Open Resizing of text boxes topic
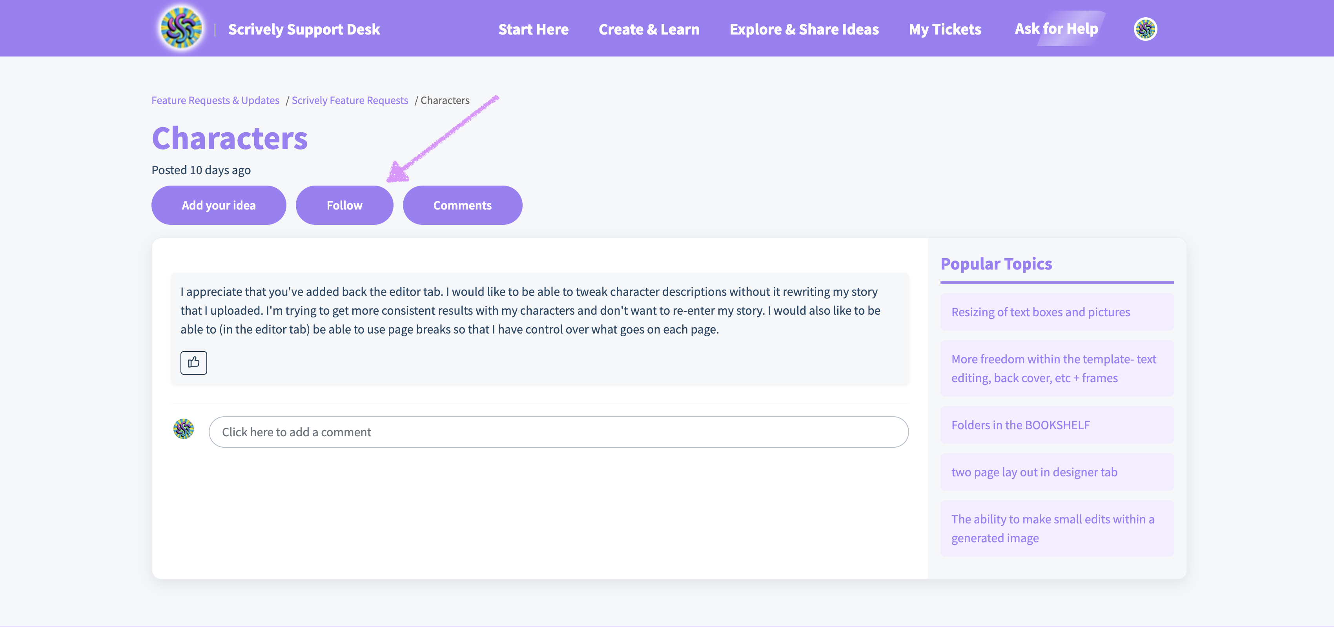Image resolution: width=1334 pixels, height=627 pixels. (1041, 312)
